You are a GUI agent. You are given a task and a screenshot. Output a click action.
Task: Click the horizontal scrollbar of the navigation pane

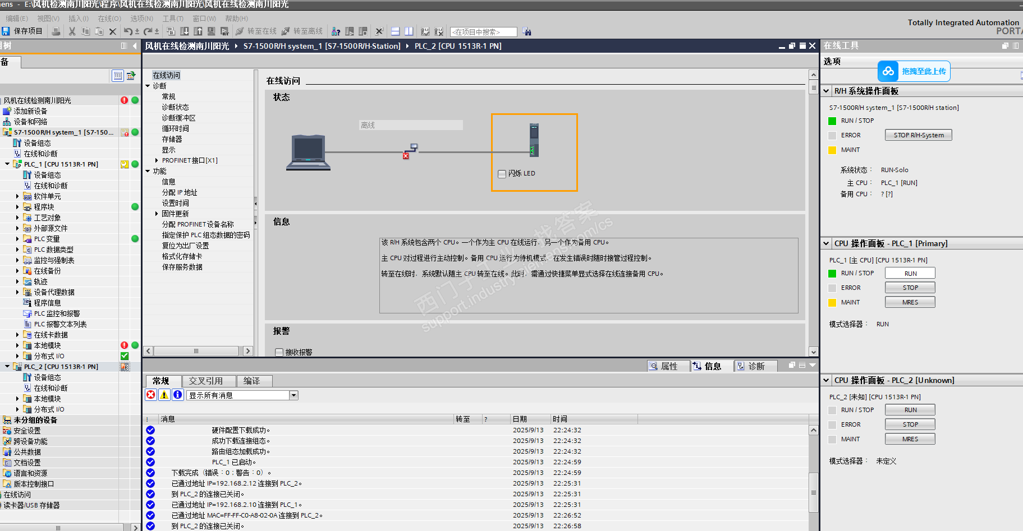pos(196,351)
